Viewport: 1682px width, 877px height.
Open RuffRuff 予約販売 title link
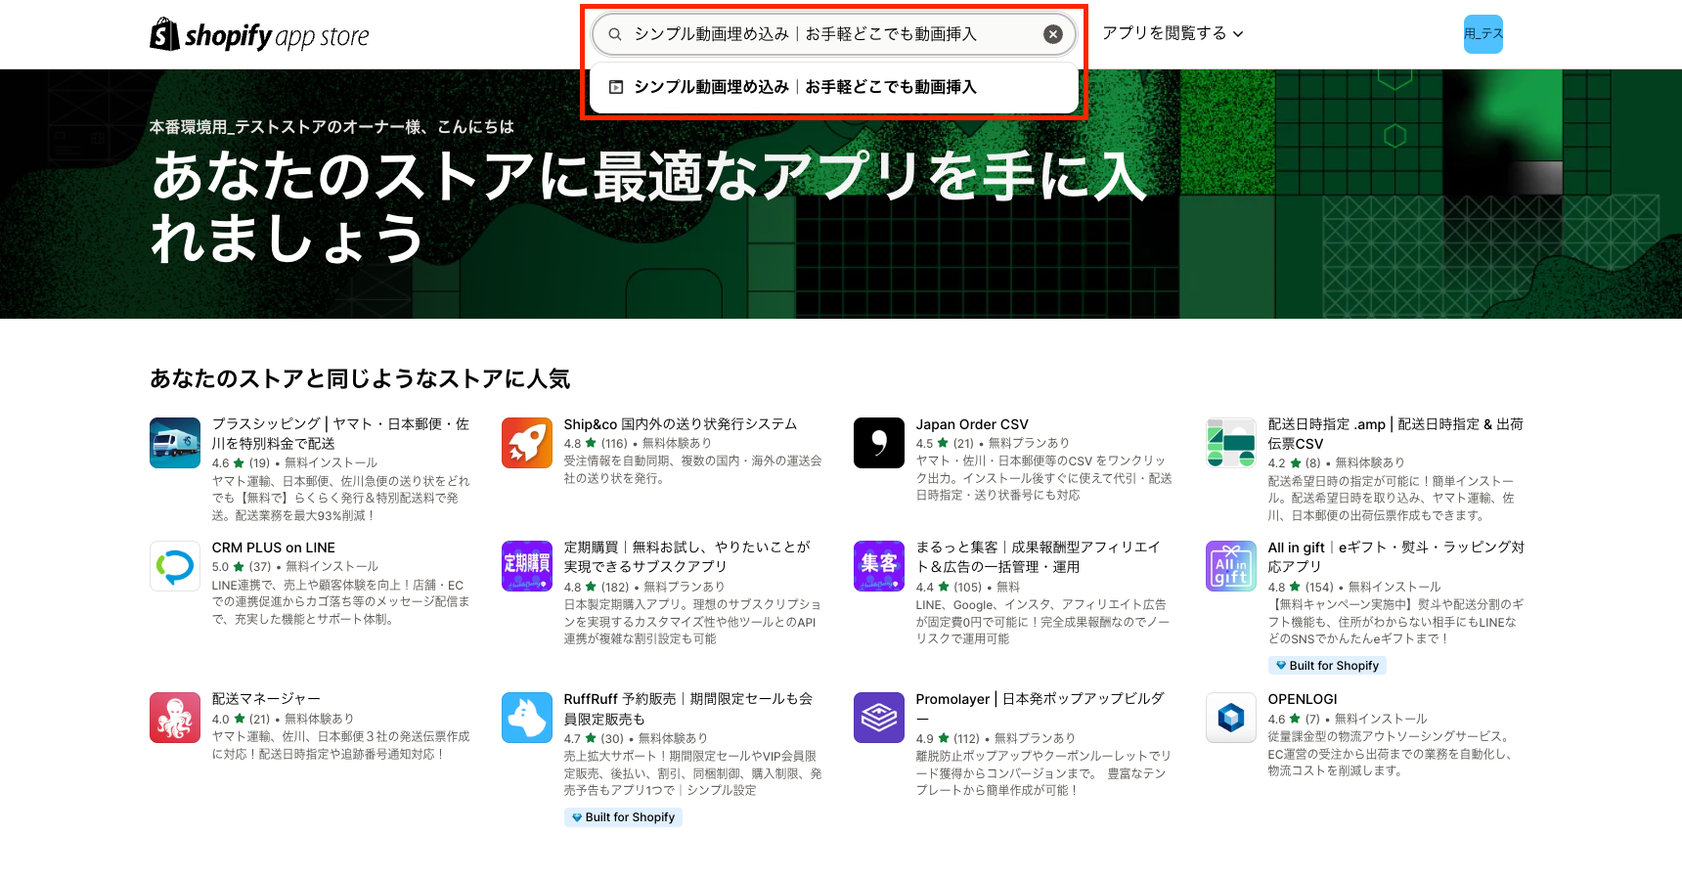tap(688, 709)
